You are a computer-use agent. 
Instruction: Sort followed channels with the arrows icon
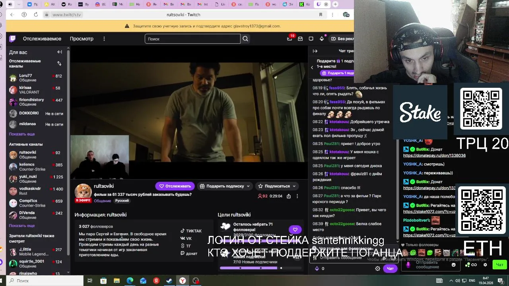click(x=59, y=64)
